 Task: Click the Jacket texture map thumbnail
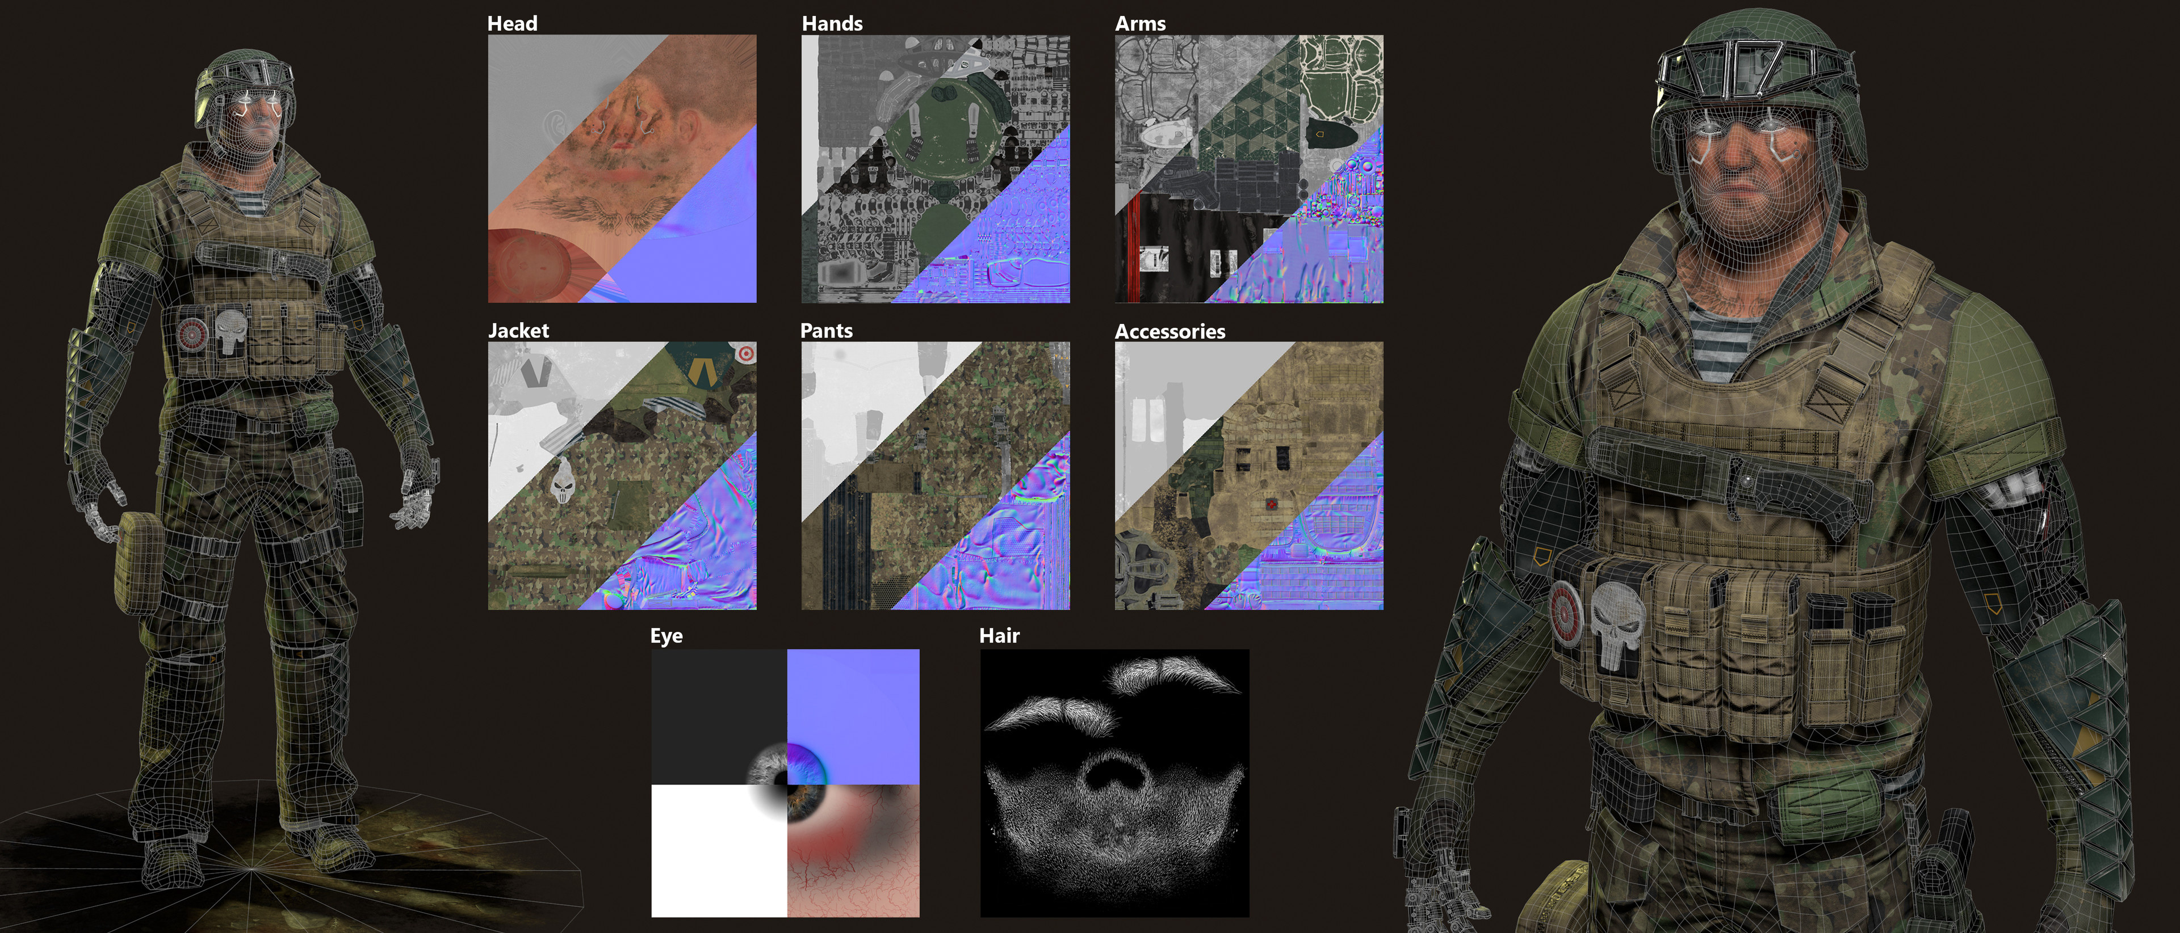[622, 476]
